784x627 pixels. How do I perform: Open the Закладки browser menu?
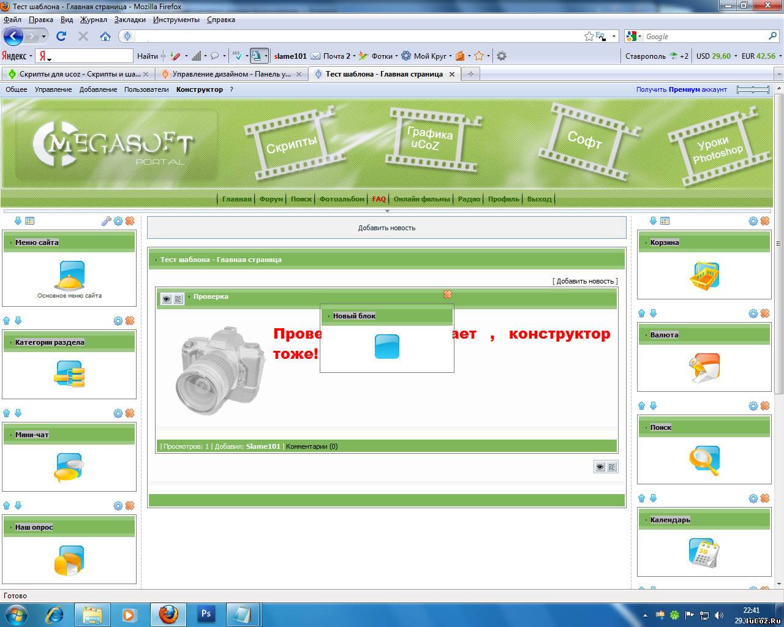(x=130, y=20)
